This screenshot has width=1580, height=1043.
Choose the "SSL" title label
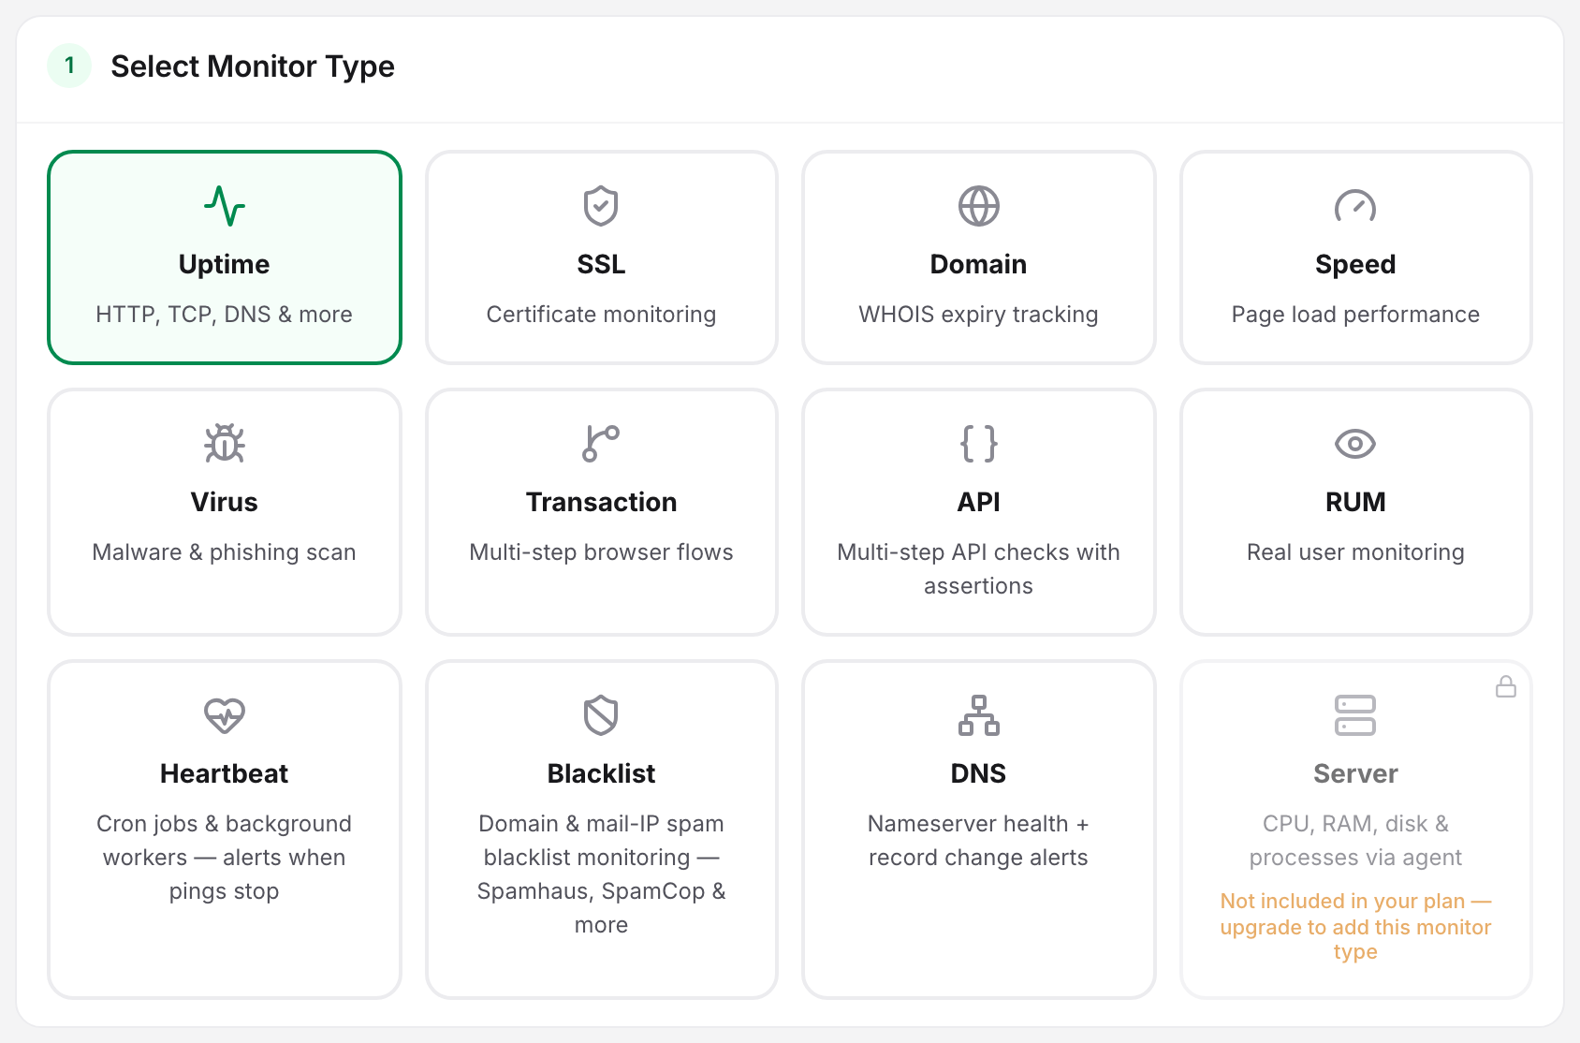click(601, 264)
